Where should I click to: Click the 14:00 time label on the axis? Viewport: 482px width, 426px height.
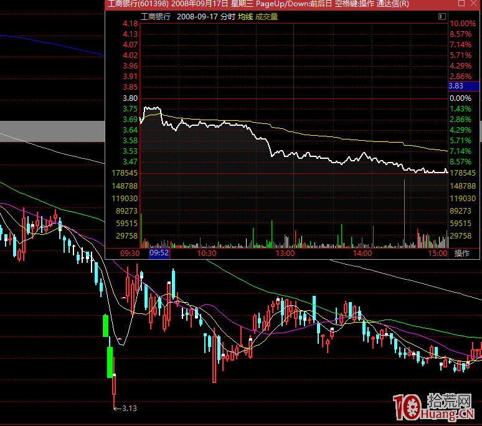pyautogui.click(x=362, y=253)
